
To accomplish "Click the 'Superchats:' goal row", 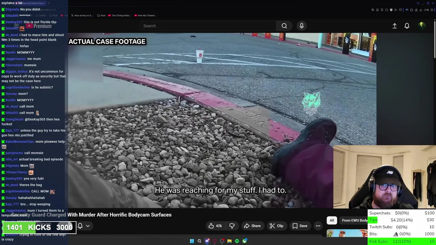I will pos(402,213).
